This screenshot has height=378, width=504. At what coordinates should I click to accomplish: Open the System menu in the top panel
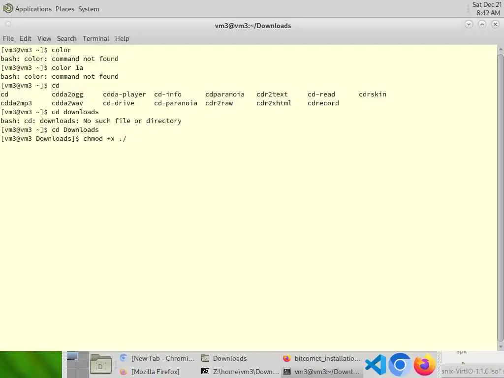(x=89, y=9)
